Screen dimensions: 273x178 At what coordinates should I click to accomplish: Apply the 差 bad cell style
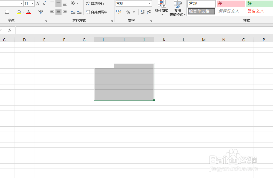tap(231, 4)
